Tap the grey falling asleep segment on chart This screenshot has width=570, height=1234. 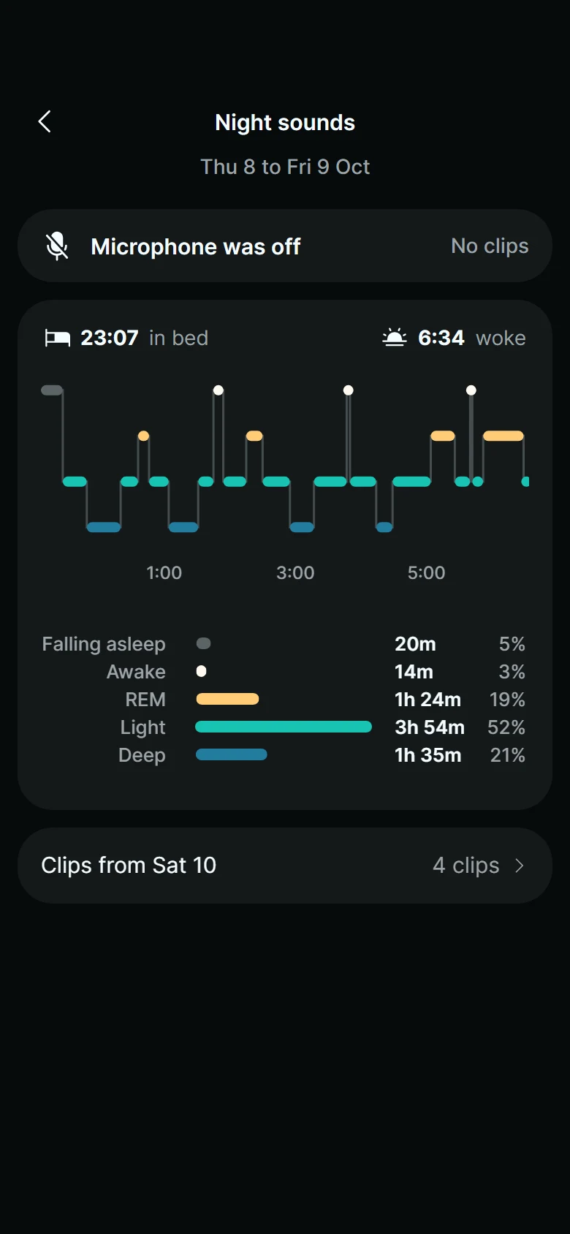point(52,390)
